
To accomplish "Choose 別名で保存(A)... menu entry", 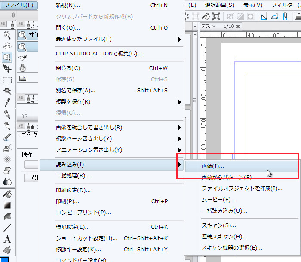I will click(x=111, y=90).
